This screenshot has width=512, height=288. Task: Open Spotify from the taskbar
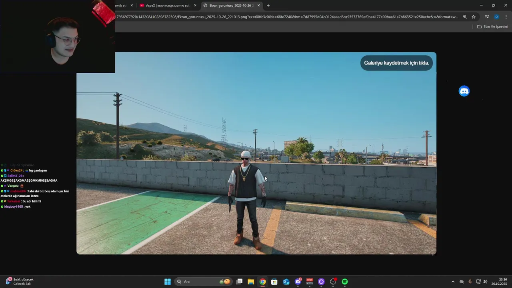point(345,282)
